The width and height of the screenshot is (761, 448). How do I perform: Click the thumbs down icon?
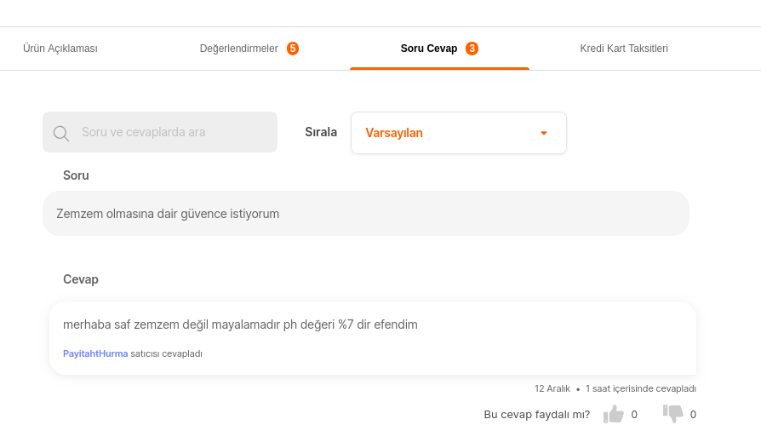(672, 414)
